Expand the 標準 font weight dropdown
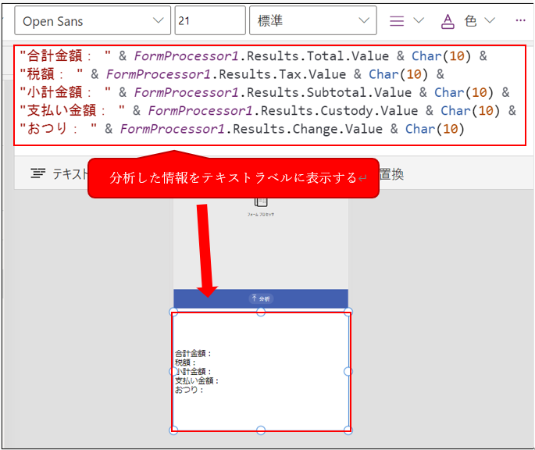The image size is (535, 450). coord(312,21)
